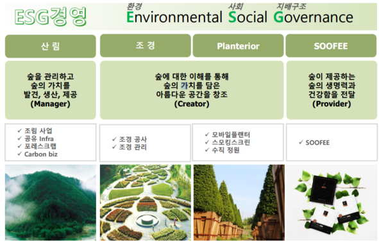This screenshot has width=379, height=243.
Task: Click the checkmark beside 조림 사업
Action: coord(20,131)
